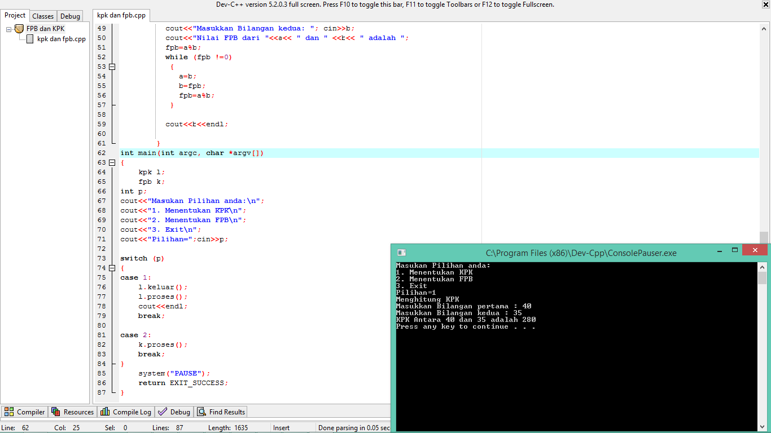Click console line 'KPK Antara 40 dan 35 adalah 280'

pyautogui.click(x=466, y=320)
